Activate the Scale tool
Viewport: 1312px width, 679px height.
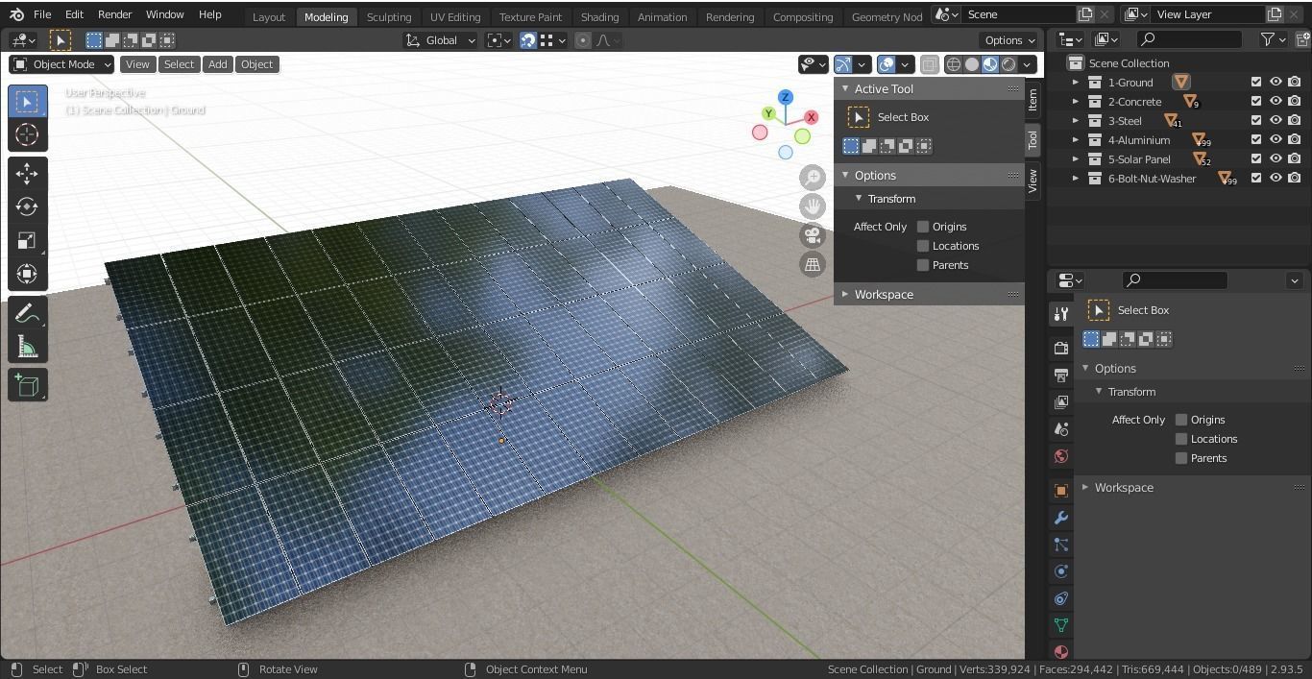click(27, 240)
